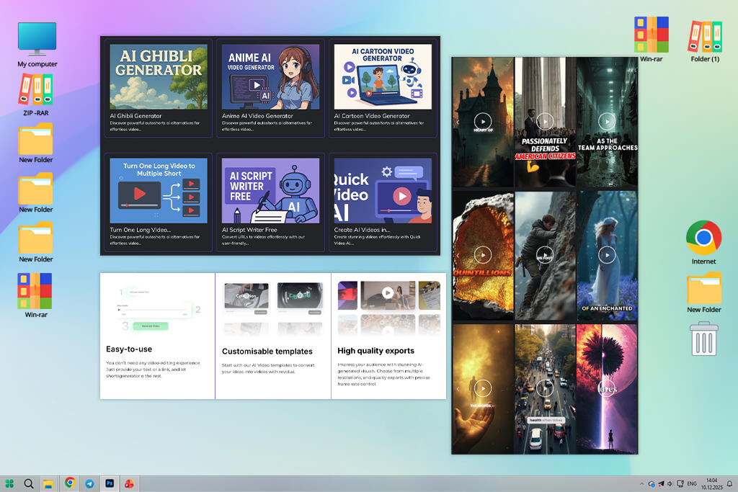Open File Explorer from the taskbar
Viewport: 738px width, 492px height.
coord(48,484)
